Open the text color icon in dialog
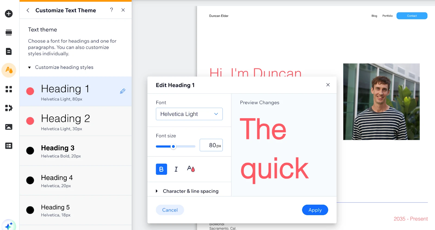Screen dimensions: 435x230 (x=191, y=169)
